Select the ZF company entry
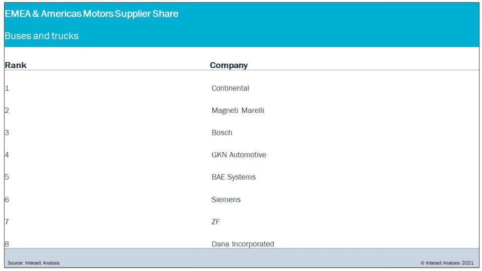Image resolution: width=482 pixels, height=271 pixels. click(x=215, y=222)
